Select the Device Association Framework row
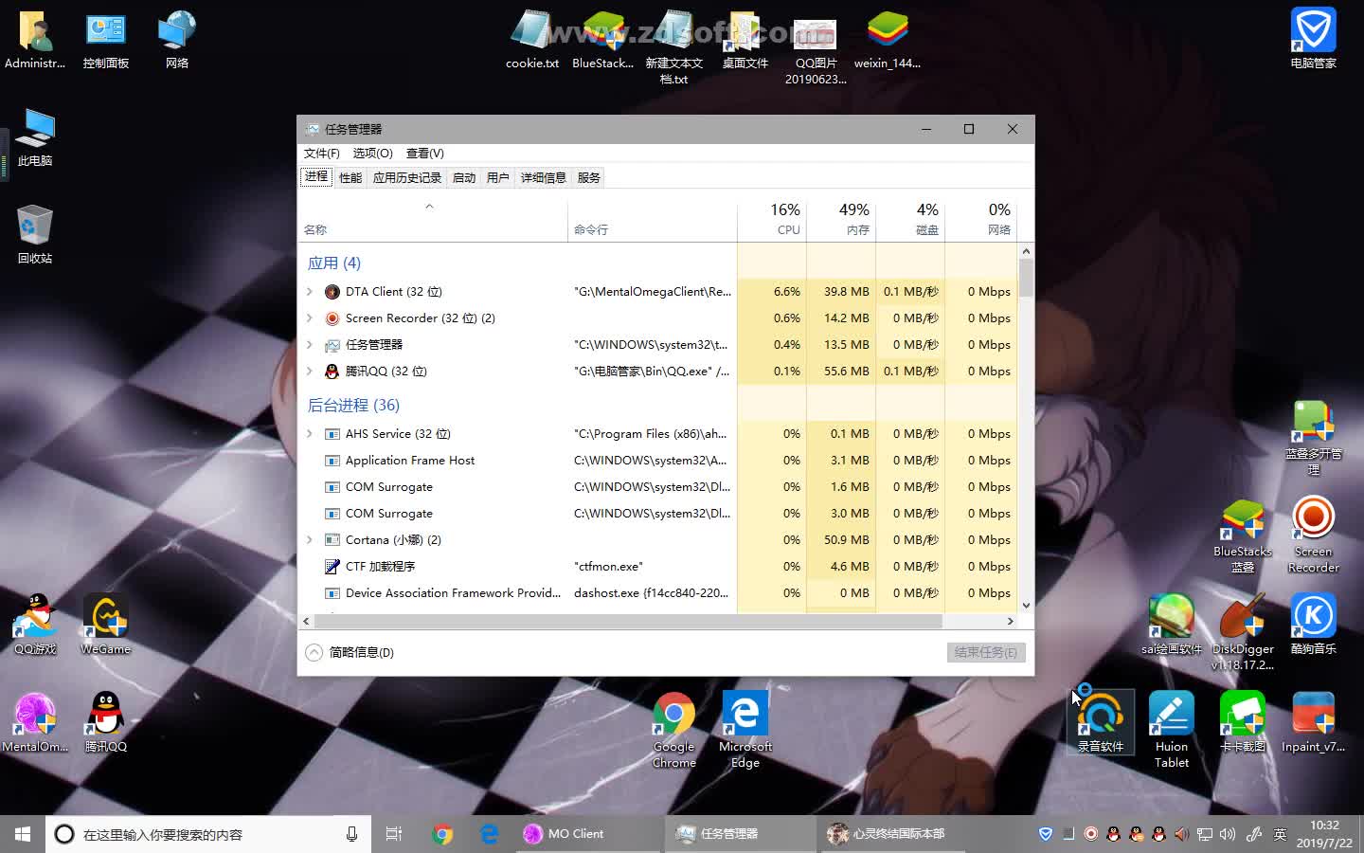The width and height of the screenshot is (1364, 853). coord(657,593)
